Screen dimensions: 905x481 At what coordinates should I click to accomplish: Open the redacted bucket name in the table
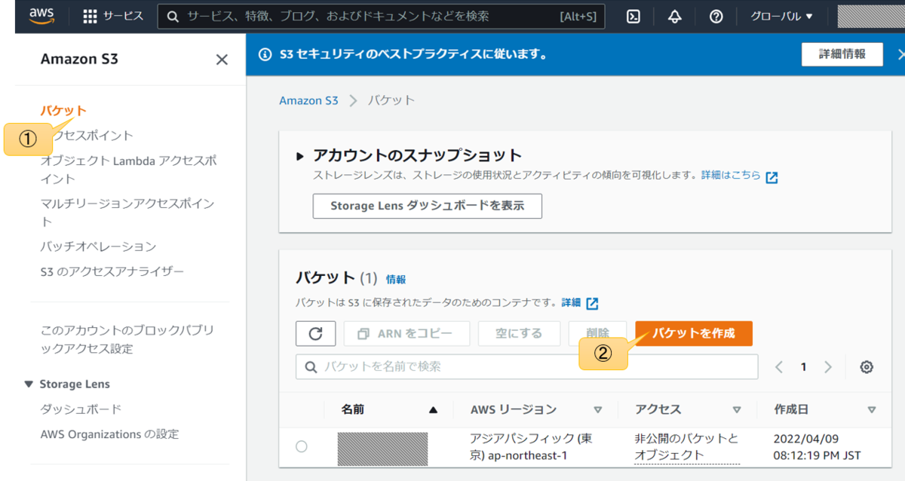[382, 448]
